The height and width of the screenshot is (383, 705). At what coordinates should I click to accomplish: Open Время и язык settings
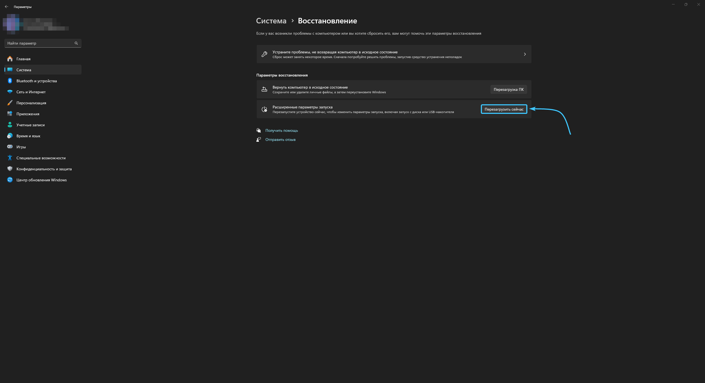(x=28, y=136)
